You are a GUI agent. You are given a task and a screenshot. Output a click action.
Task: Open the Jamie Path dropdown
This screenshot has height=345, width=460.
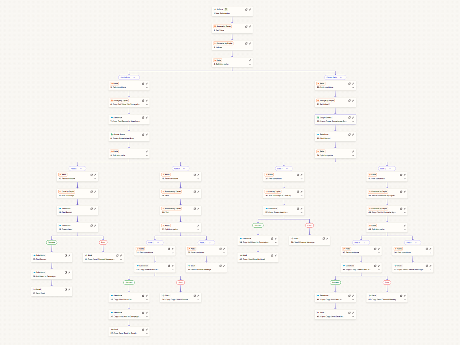(x=128, y=77)
